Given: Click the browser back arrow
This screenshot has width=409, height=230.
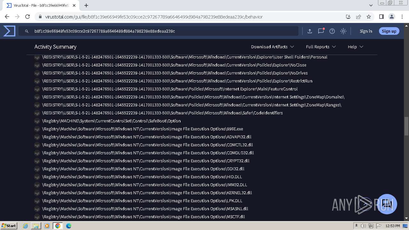Looking at the screenshot, I should (7, 17).
